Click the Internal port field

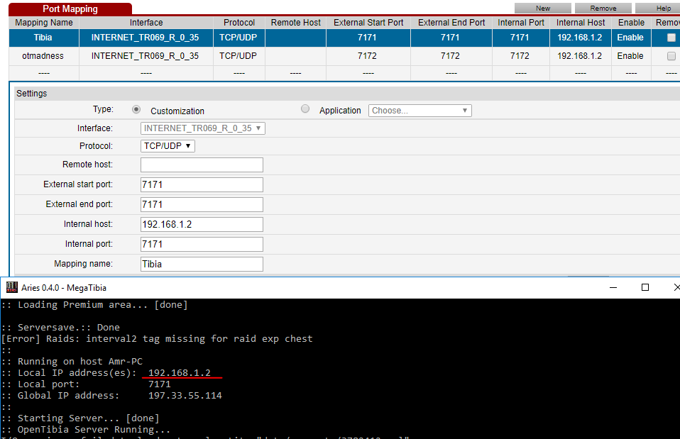(x=202, y=245)
